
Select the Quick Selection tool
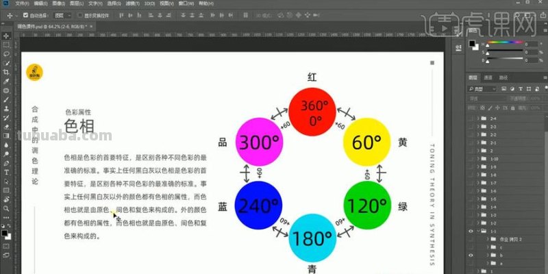6,63
